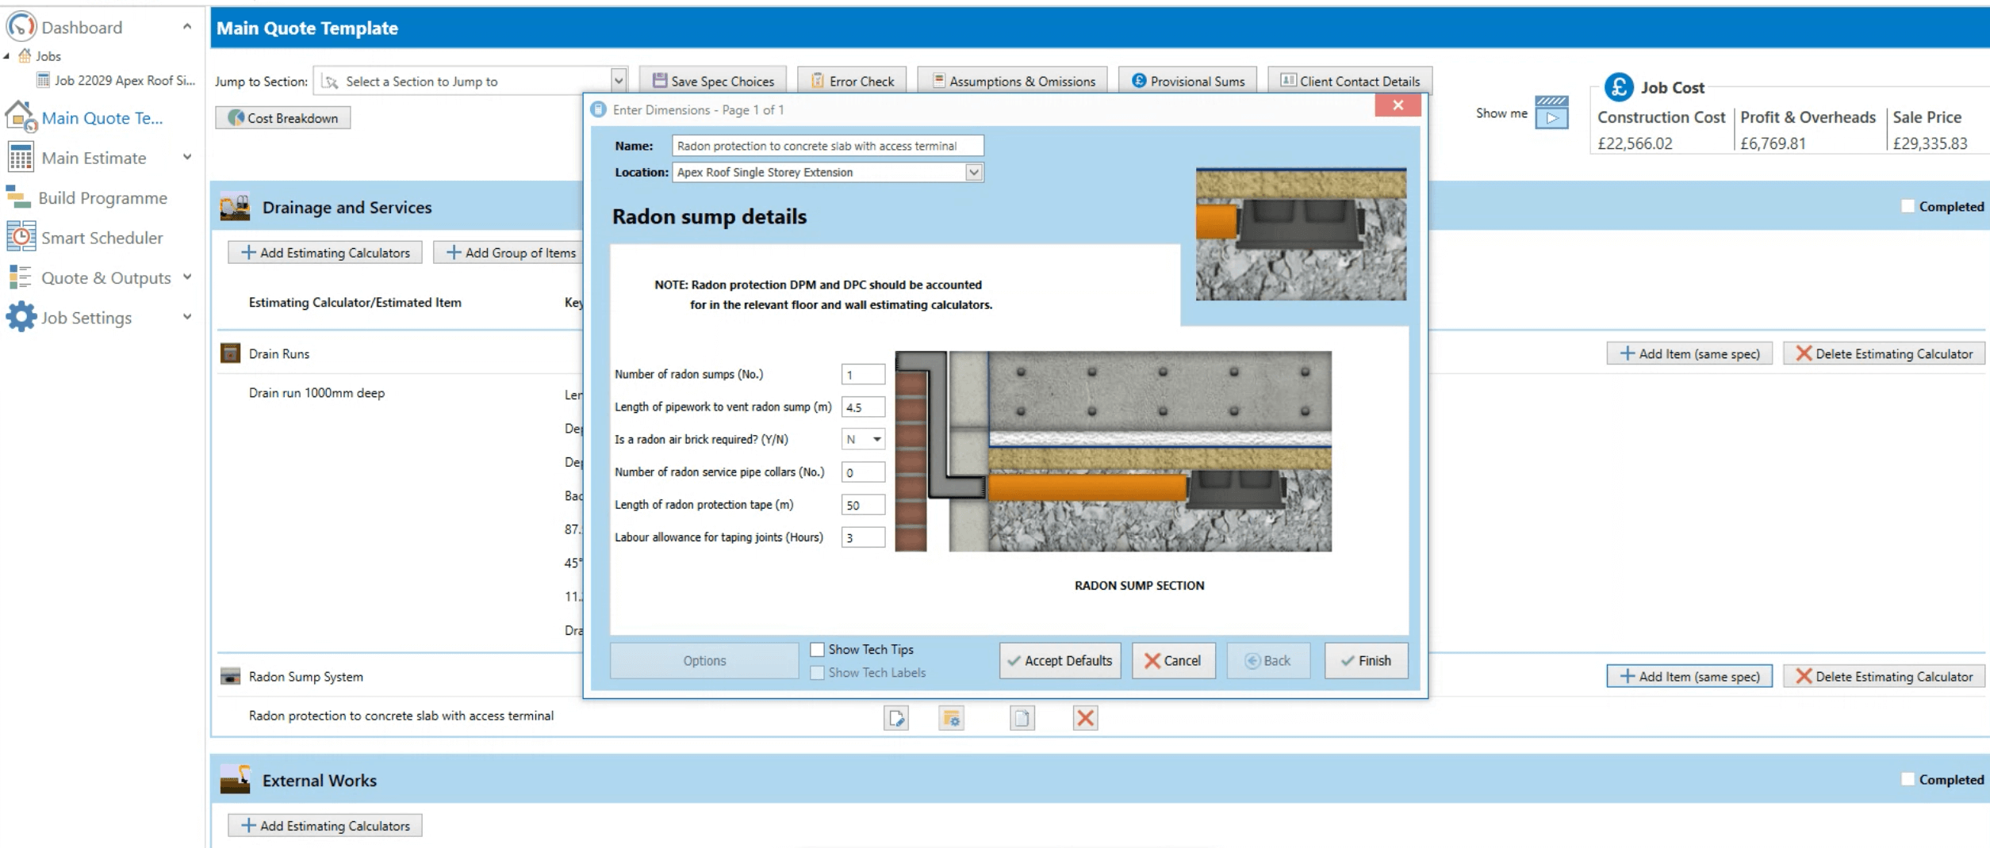Click Accept Defaults button

point(1060,660)
